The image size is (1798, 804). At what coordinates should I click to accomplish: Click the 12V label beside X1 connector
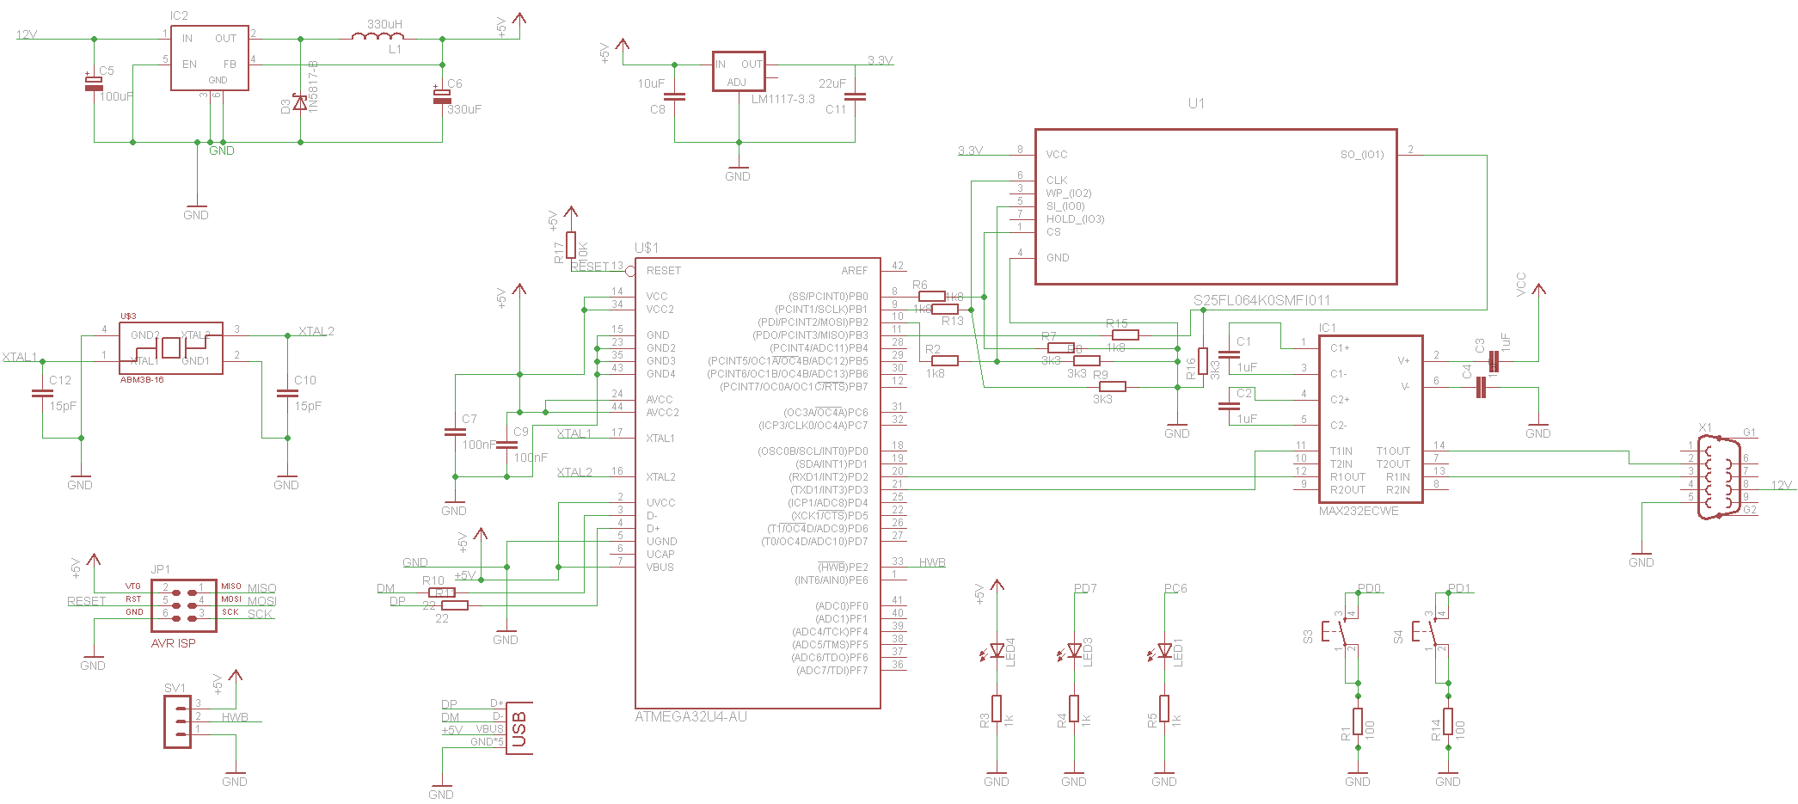point(1782,485)
